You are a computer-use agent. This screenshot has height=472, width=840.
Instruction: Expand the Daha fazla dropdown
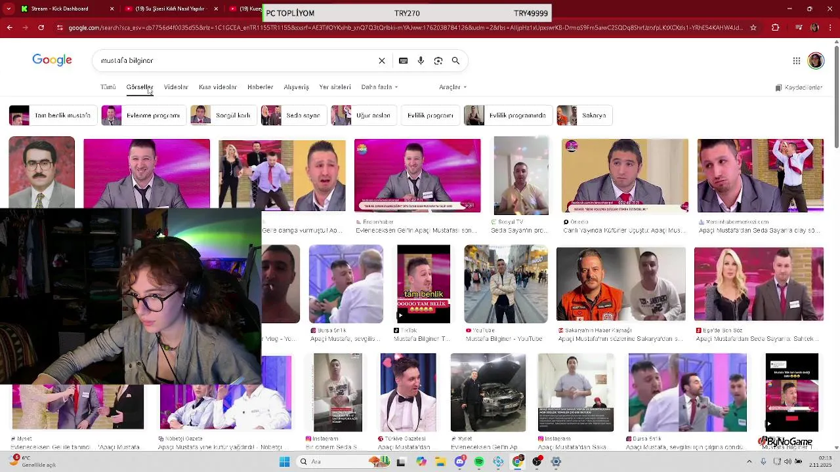[x=379, y=87]
